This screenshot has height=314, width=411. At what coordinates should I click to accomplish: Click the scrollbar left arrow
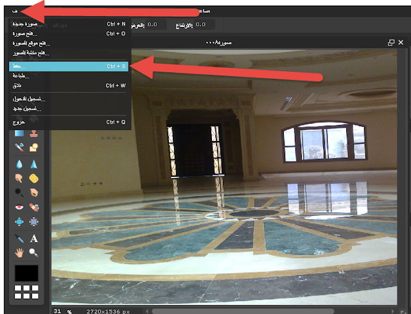[x=147, y=311]
